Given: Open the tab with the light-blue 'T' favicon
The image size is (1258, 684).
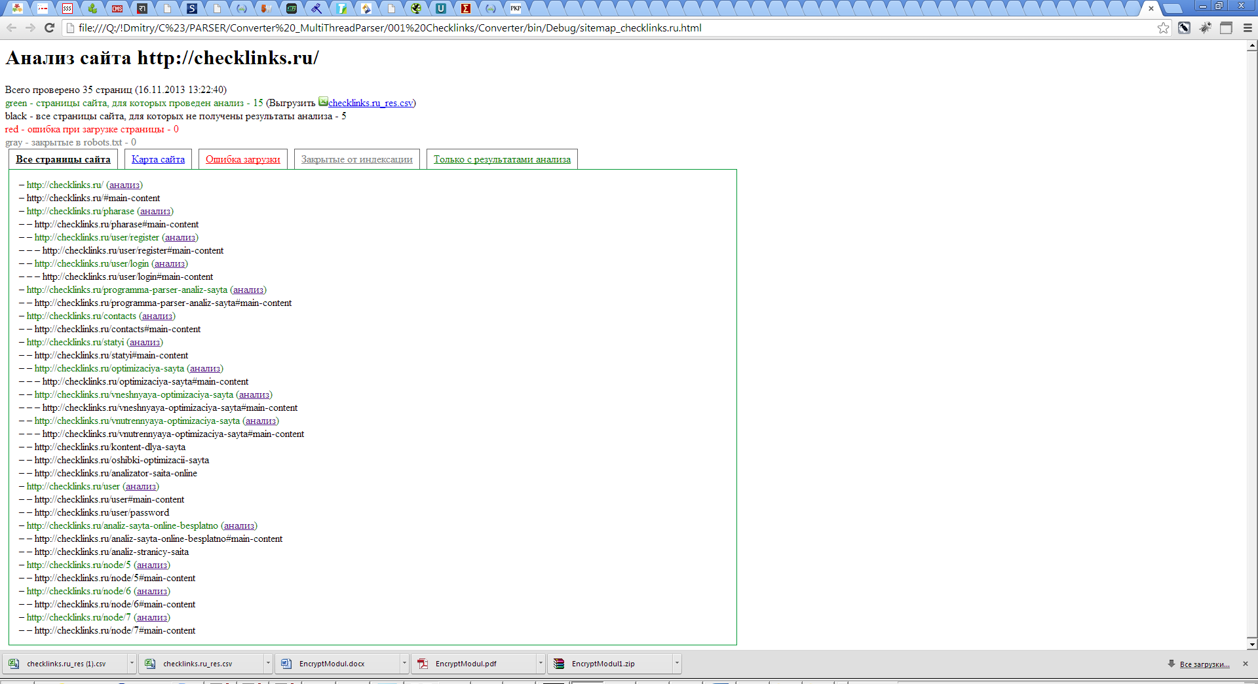Looking at the screenshot, I should click(341, 9).
